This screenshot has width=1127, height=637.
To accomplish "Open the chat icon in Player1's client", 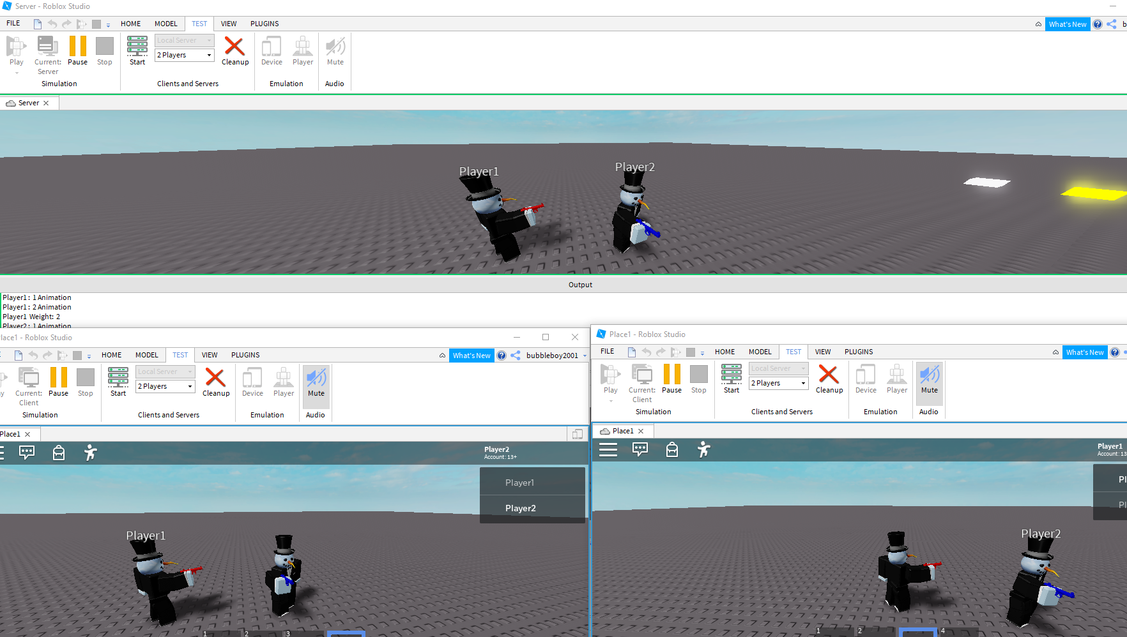I will click(x=640, y=449).
